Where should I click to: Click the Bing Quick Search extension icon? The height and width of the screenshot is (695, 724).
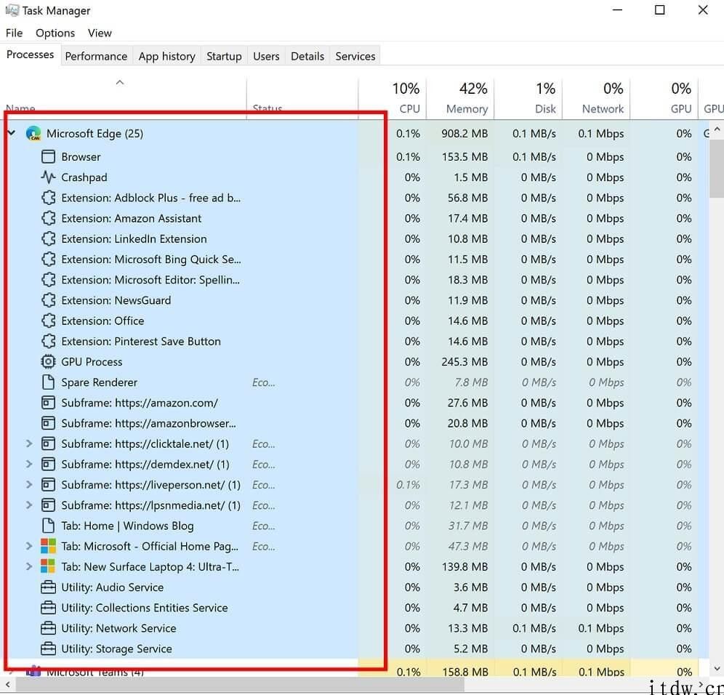pyautogui.click(x=48, y=259)
